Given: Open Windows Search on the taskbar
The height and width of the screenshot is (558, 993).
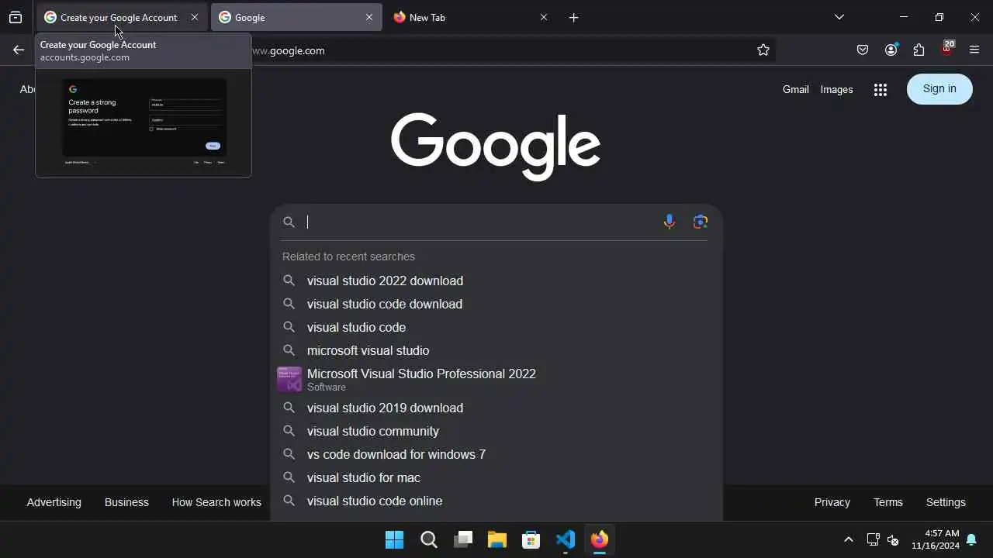Looking at the screenshot, I should point(429,539).
